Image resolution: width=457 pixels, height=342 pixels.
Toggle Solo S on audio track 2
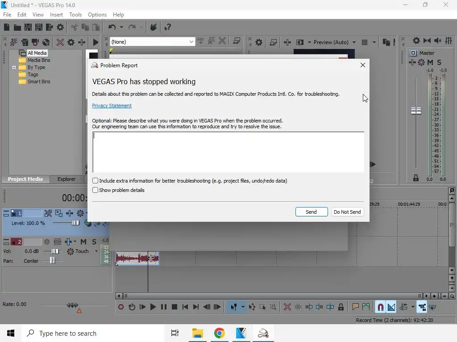click(x=94, y=242)
